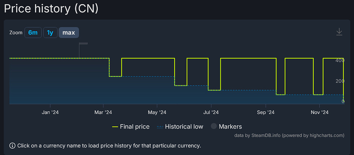Set zoom range to 6m

[33, 33]
